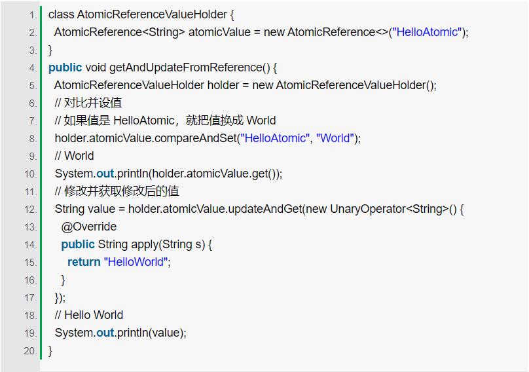Click line number 1 in the gutter
The height and width of the screenshot is (372, 529).
pyautogui.click(x=32, y=14)
